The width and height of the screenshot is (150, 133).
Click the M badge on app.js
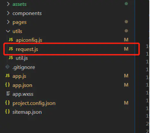point(126,76)
